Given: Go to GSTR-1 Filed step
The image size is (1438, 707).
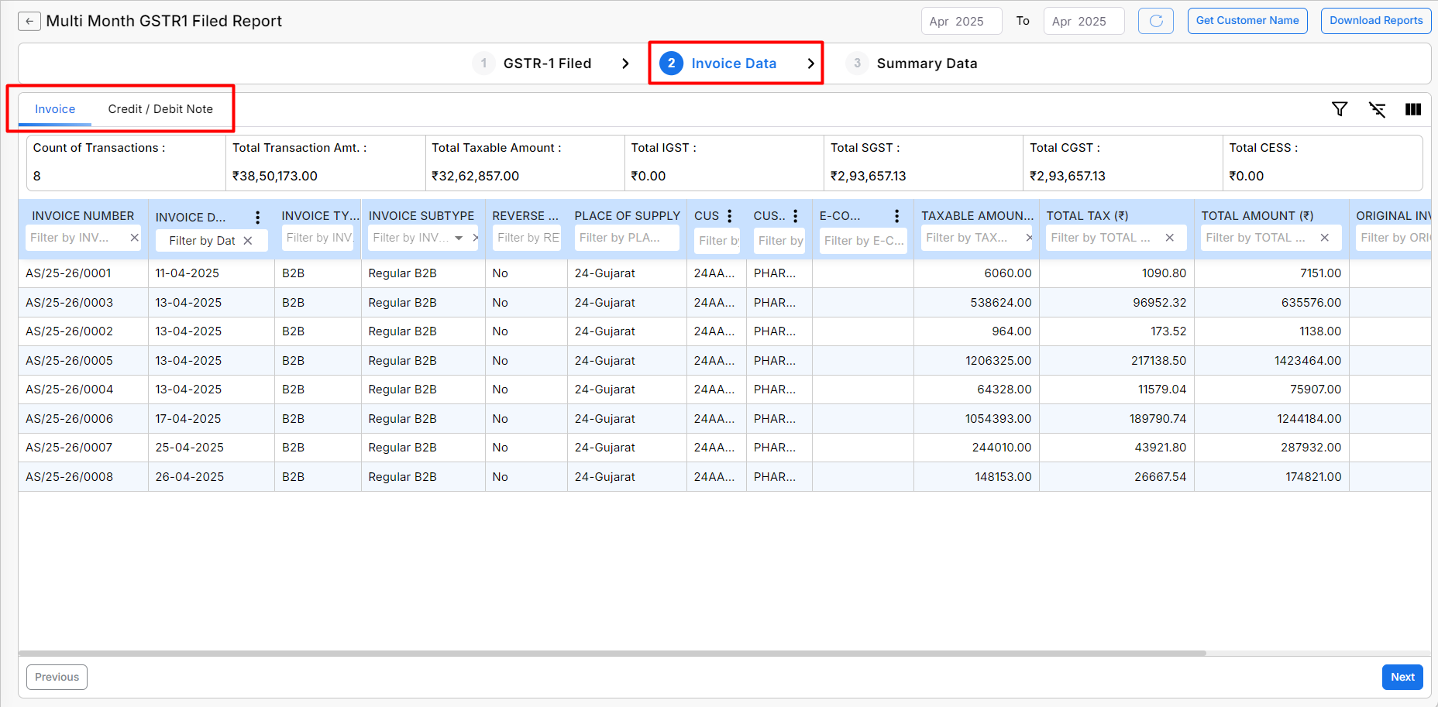Looking at the screenshot, I should click(x=546, y=63).
